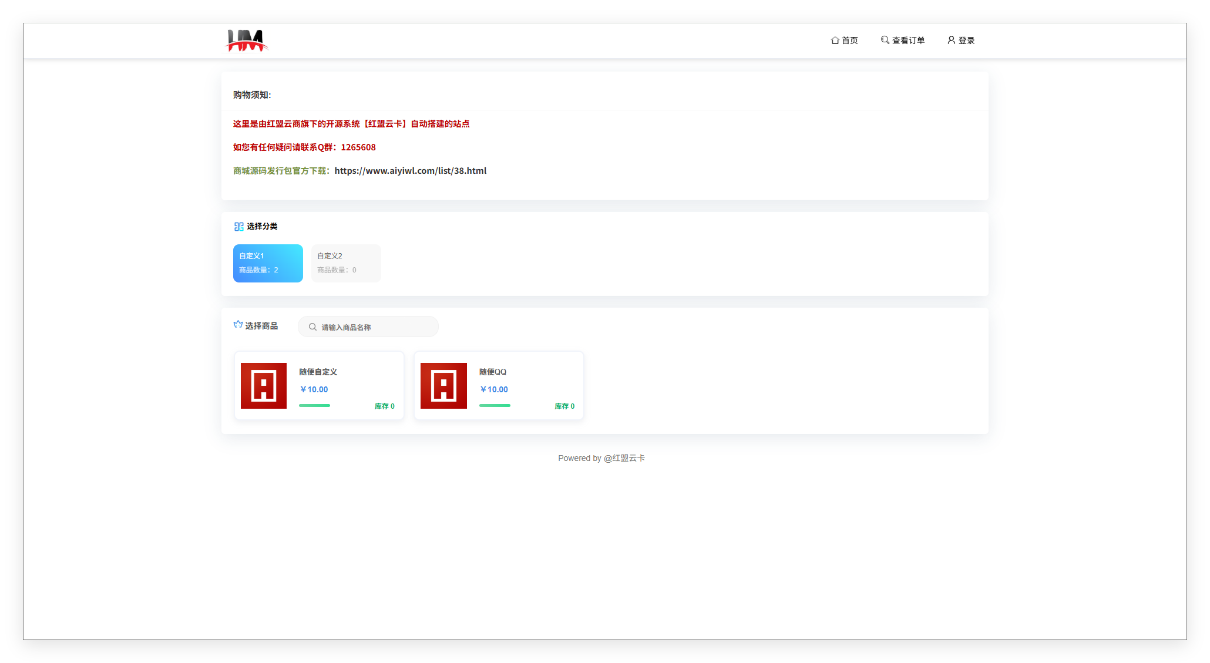Click the HM site logo
1210x663 pixels.
[247, 41]
